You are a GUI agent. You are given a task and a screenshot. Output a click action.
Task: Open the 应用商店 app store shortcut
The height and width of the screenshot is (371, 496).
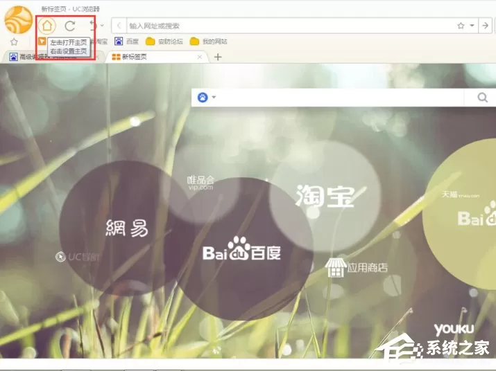357,267
